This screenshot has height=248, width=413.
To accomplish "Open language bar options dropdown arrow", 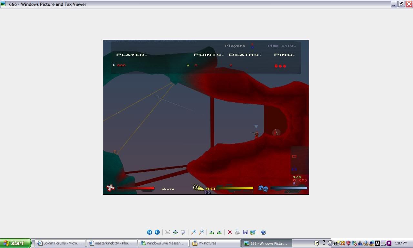I will coord(324,245).
